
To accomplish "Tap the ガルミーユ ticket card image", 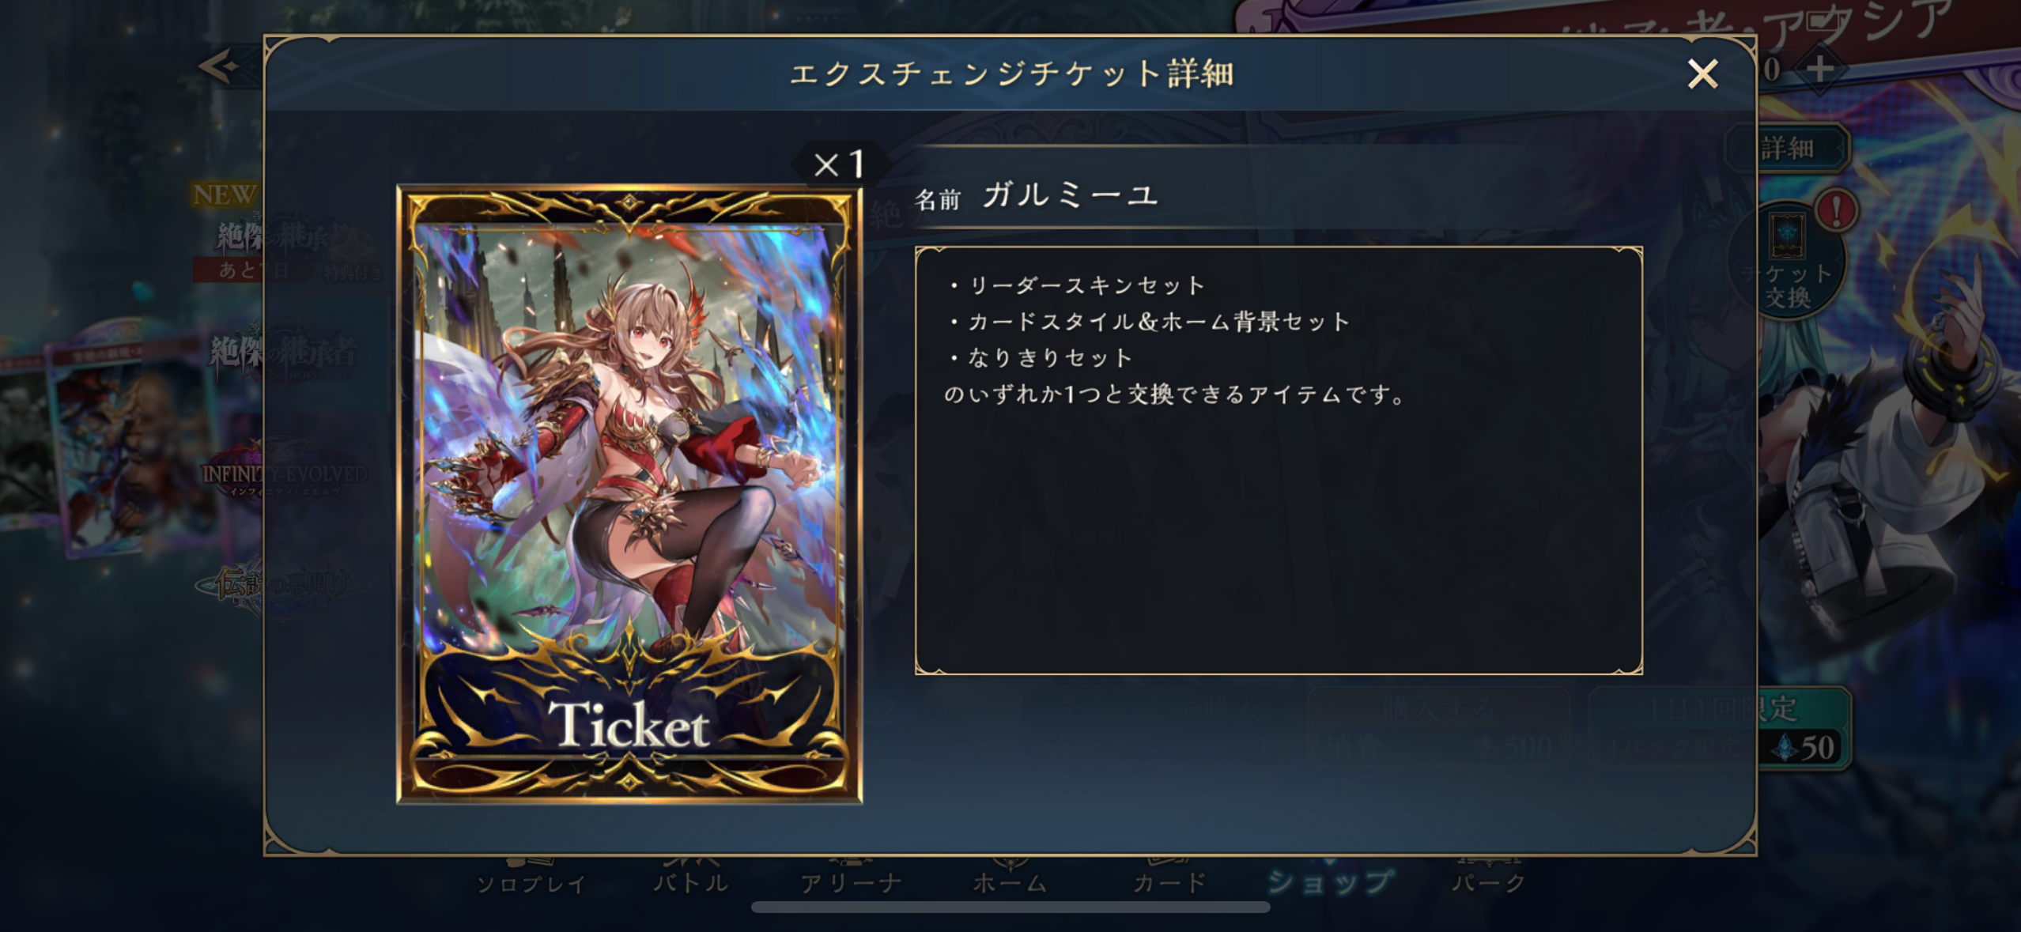I will tap(629, 495).
